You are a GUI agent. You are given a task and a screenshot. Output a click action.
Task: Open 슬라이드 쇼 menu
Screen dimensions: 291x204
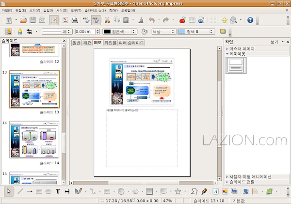pos(95,11)
